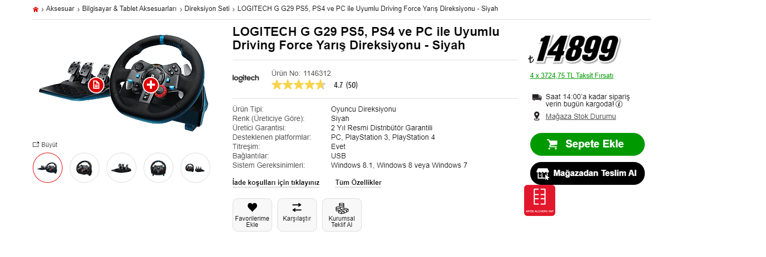Select the third thumbnail showing pedals

click(x=121, y=168)
